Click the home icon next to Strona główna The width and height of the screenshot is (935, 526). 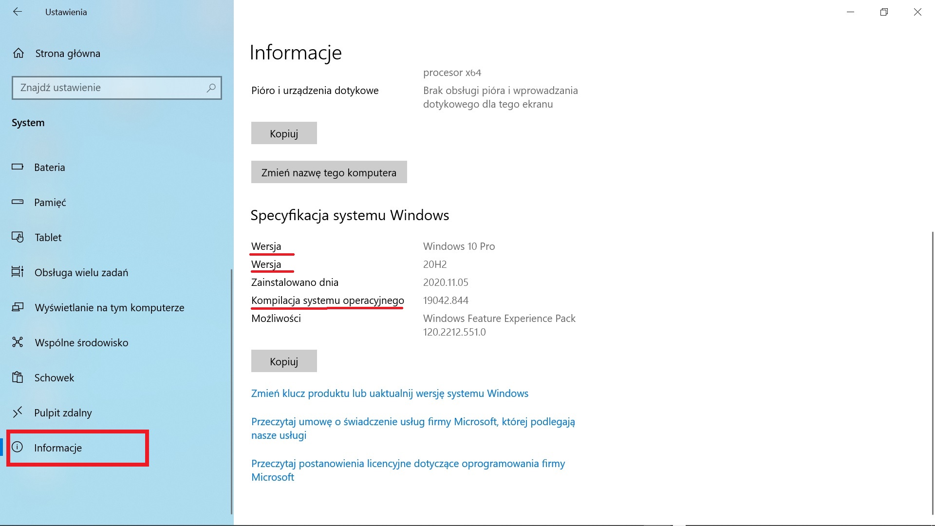click(x=19, y=53)
